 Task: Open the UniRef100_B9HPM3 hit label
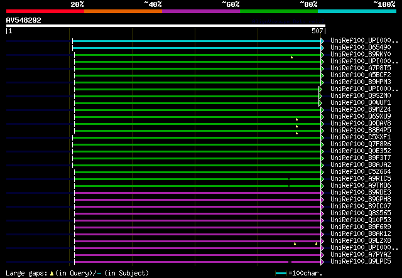tap(361, 82)
